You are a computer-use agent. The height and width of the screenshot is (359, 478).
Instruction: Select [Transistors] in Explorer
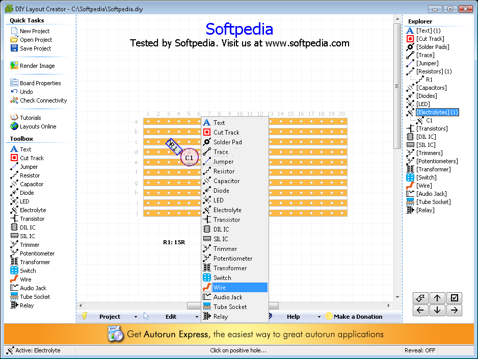432,129
